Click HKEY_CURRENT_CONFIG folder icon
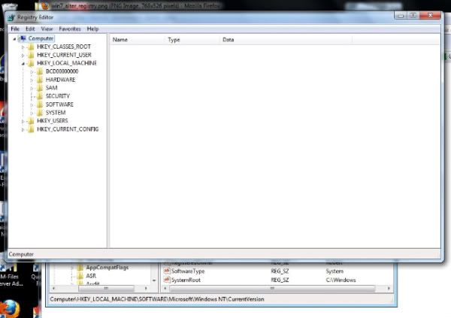451x318 pixels. point(31,129)
